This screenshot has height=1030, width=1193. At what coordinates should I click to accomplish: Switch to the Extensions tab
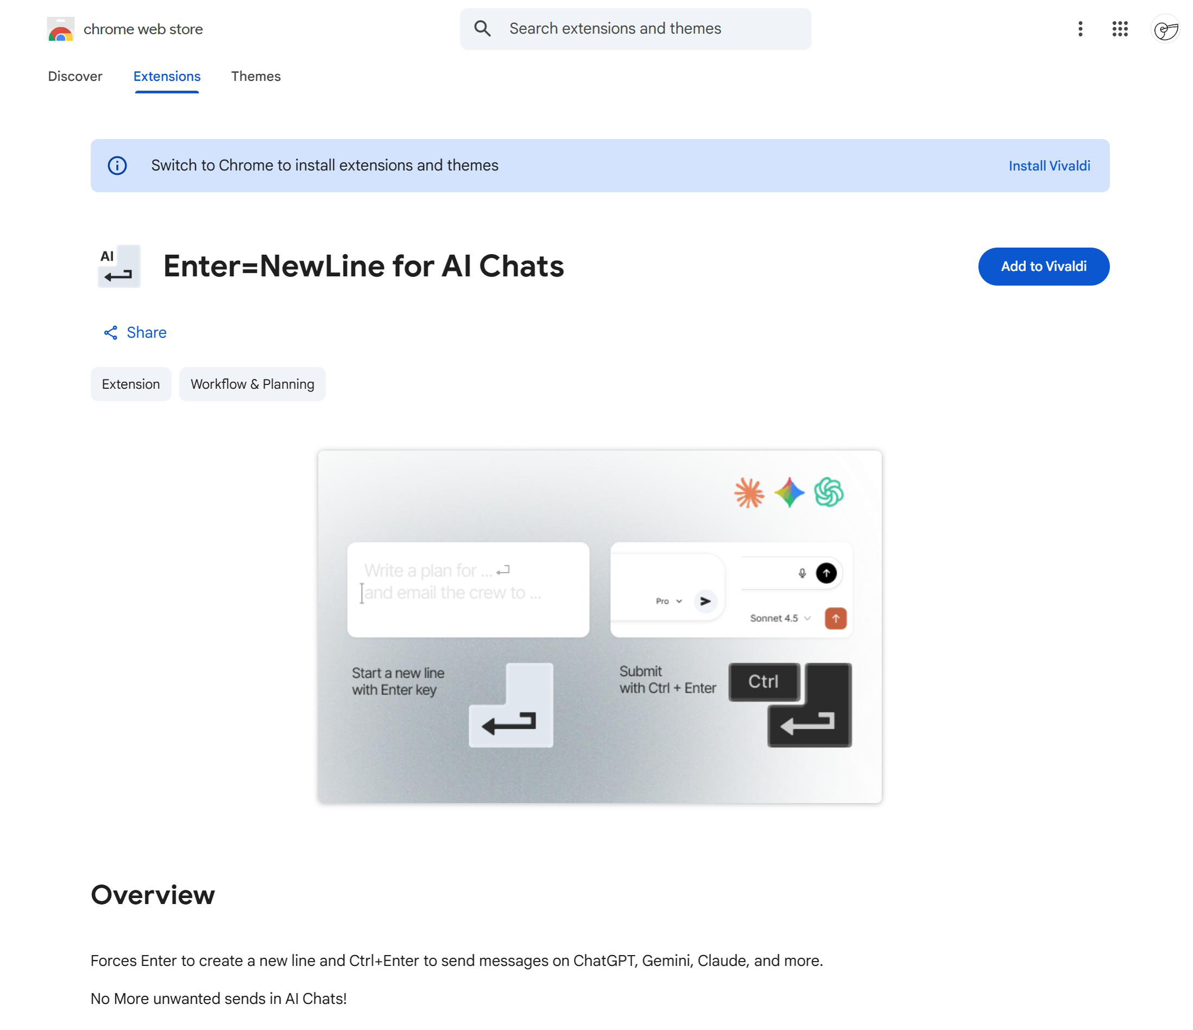(166, 76)
